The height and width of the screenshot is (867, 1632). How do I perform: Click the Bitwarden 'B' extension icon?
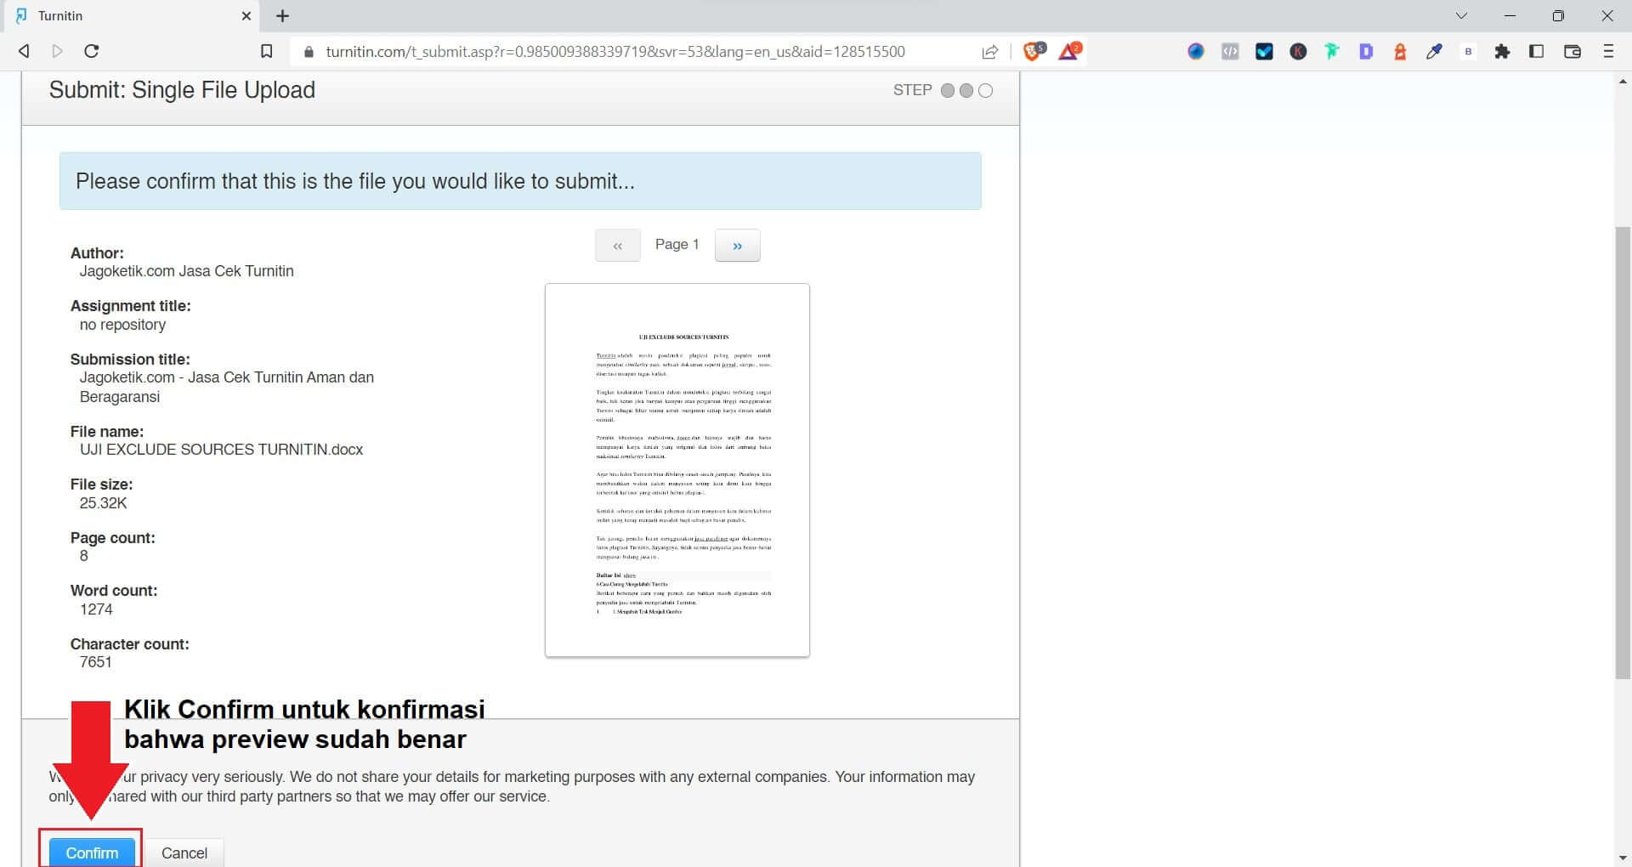[1469, 51]
